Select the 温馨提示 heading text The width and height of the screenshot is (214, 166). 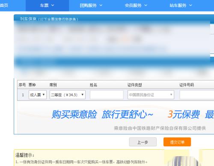(25, 155)
